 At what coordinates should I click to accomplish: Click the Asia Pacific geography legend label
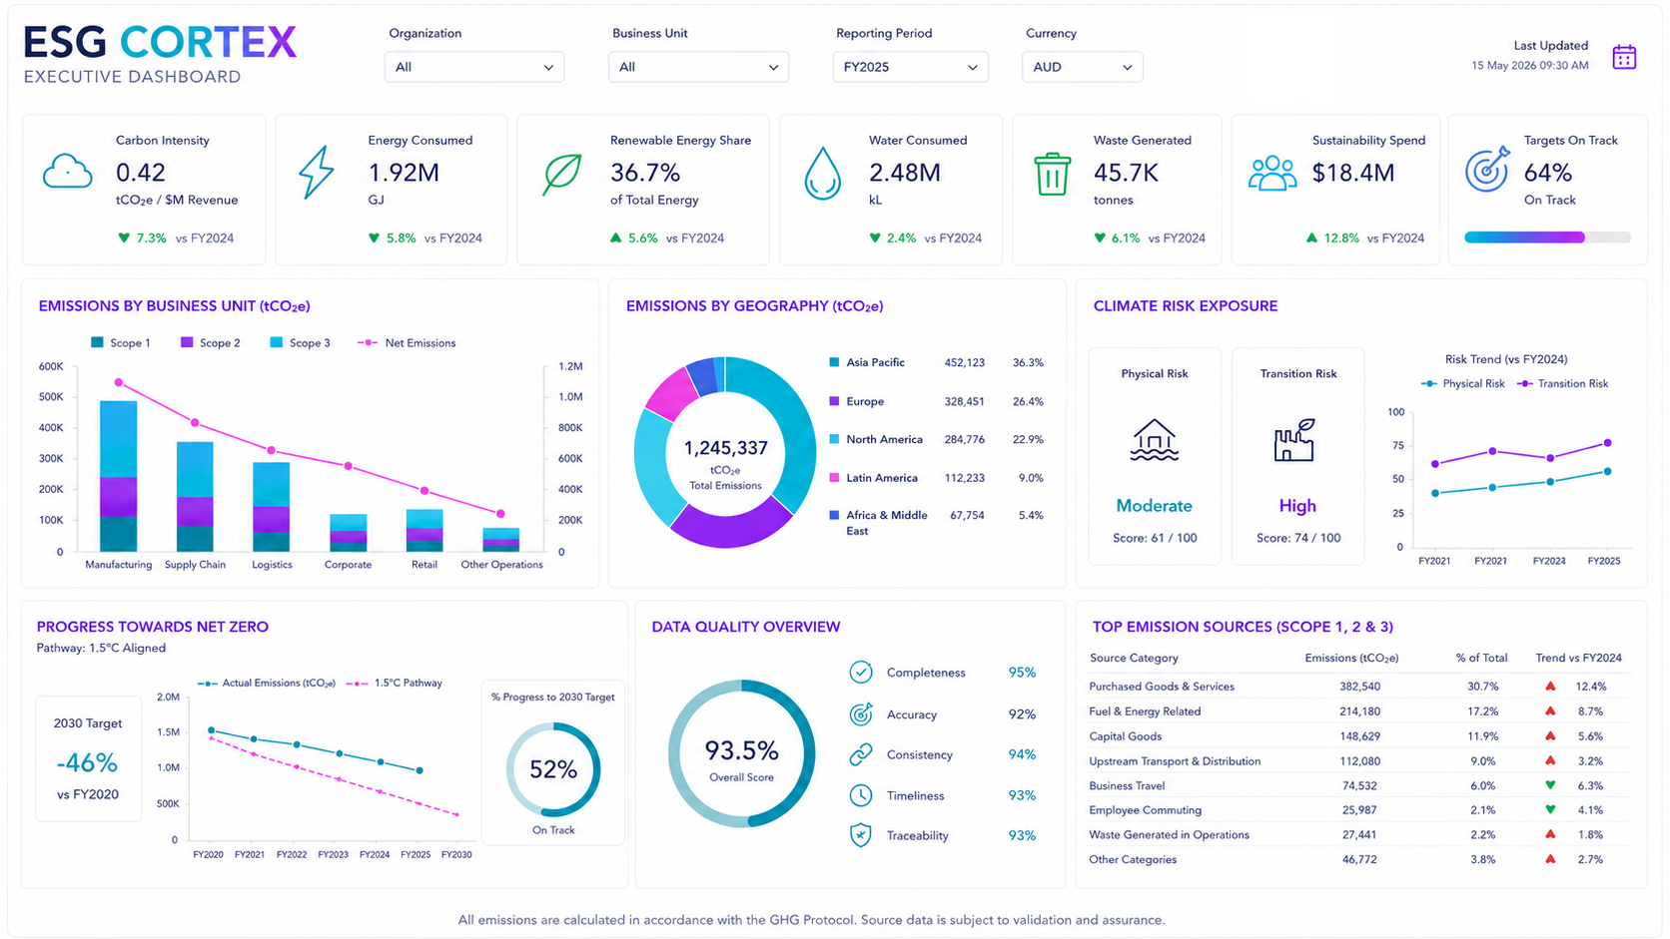875,362
